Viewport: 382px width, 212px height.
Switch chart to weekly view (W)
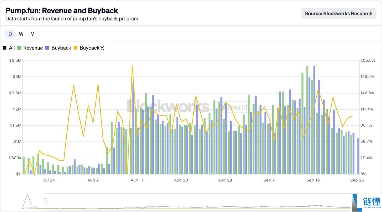[21, 34]
